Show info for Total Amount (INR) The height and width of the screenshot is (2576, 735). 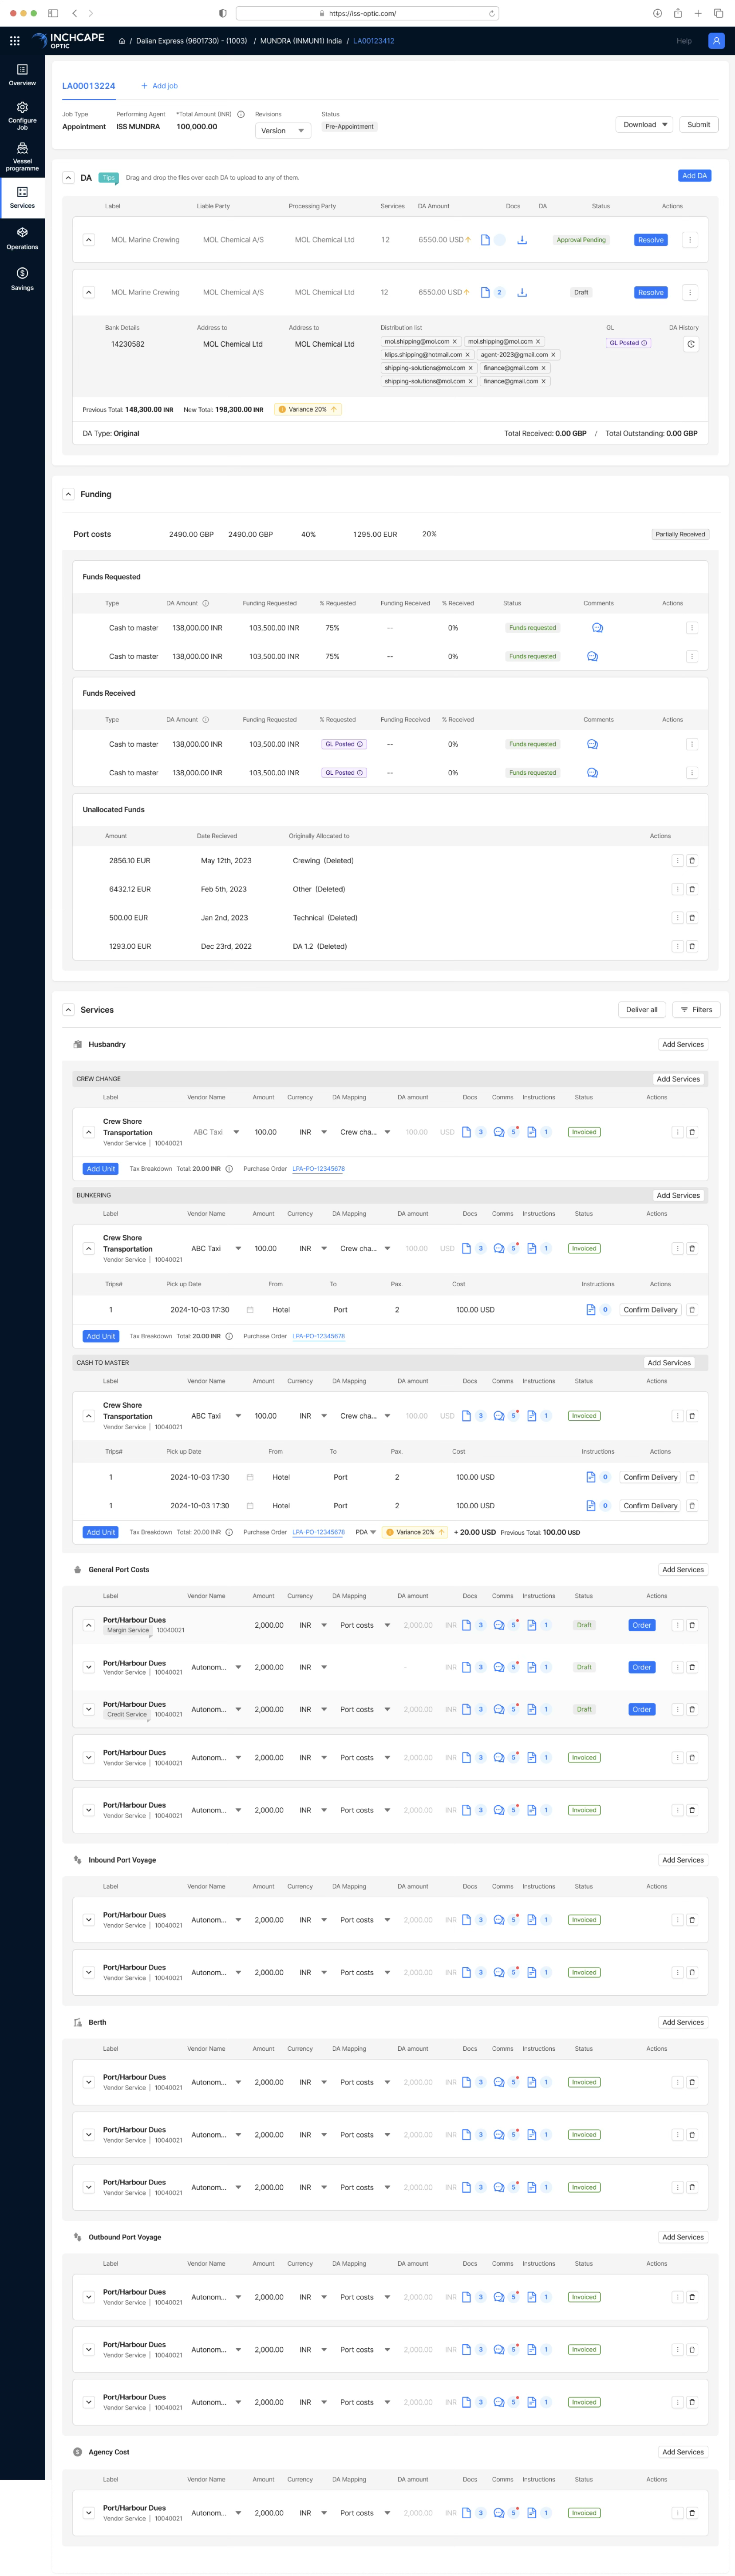coord(241,114)
